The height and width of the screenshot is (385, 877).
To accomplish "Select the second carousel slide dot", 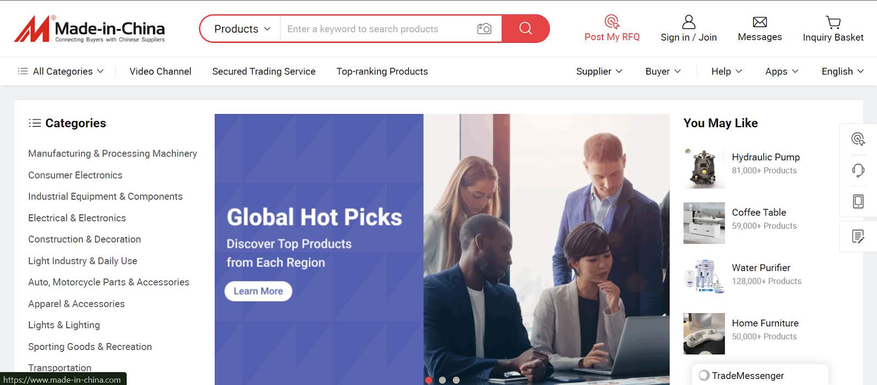I will (442, 380).
